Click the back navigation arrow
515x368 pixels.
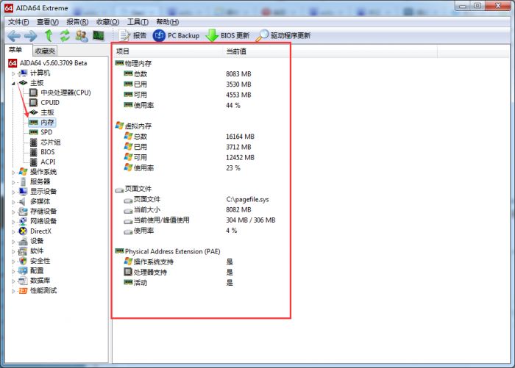point(14,36)
